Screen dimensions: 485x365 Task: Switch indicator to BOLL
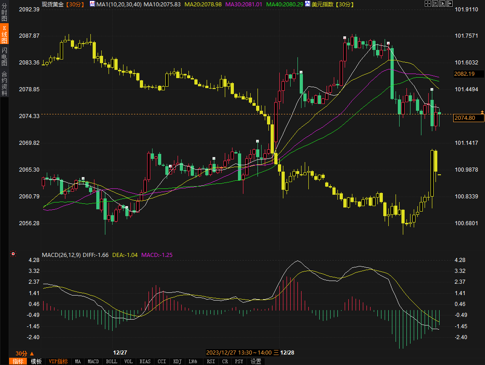[x=111, y=361]
